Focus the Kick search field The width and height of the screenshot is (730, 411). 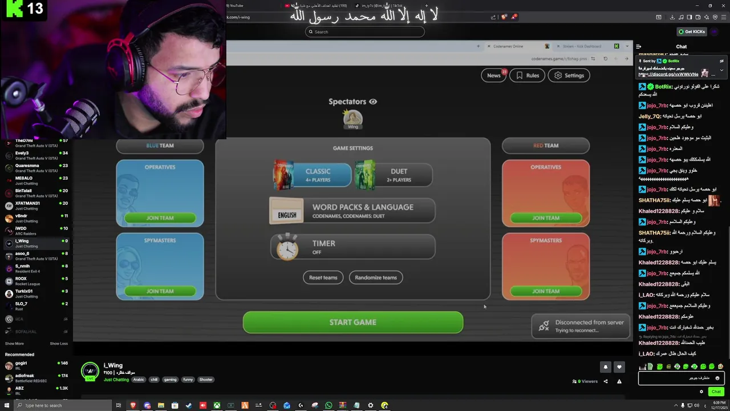[x=365, y=32]
